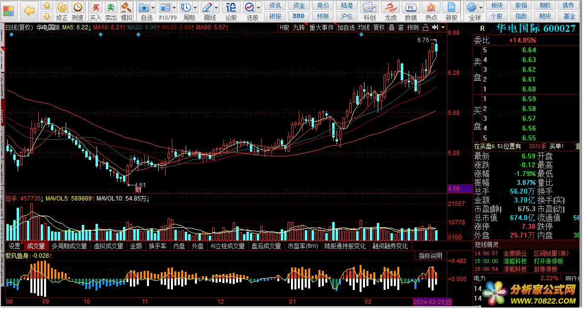Expand the 选股 dropdown arrow
The width and height of the screenshot is (584, 309).
coord(259,8)
